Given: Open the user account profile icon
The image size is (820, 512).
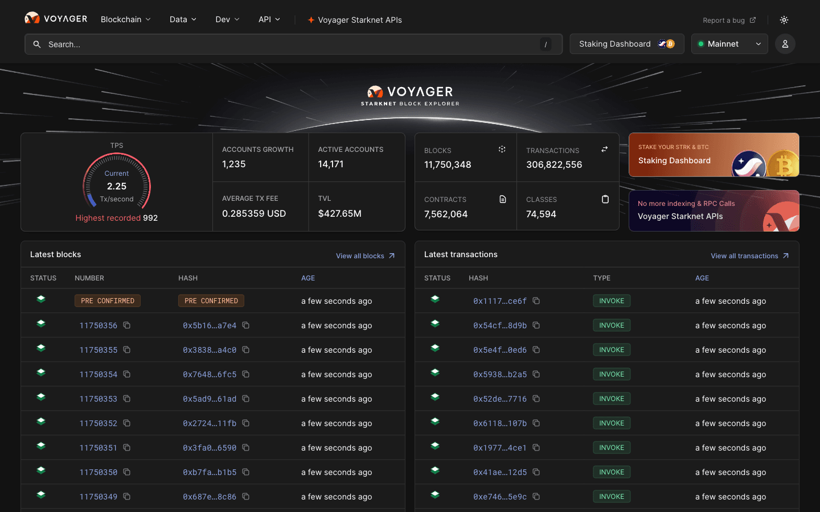Looking at the screenshot, I should [x=785, y=44].
